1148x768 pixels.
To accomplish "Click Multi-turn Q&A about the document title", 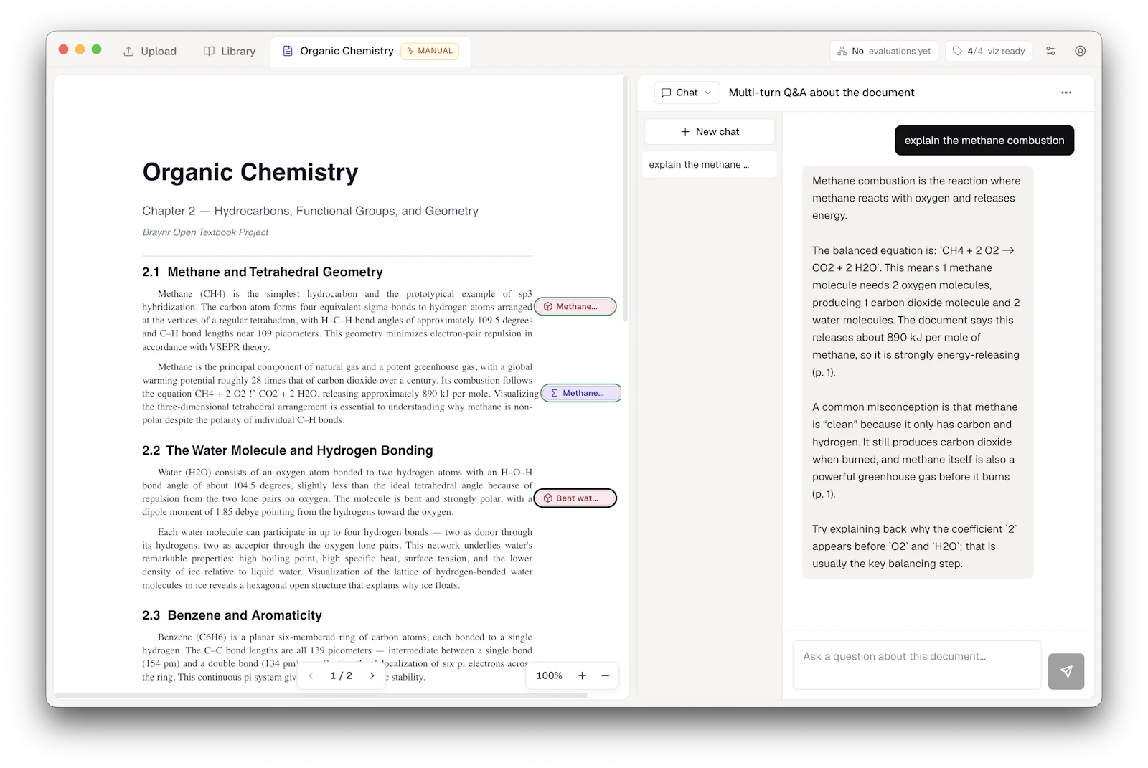I will [x=822, y=93].
